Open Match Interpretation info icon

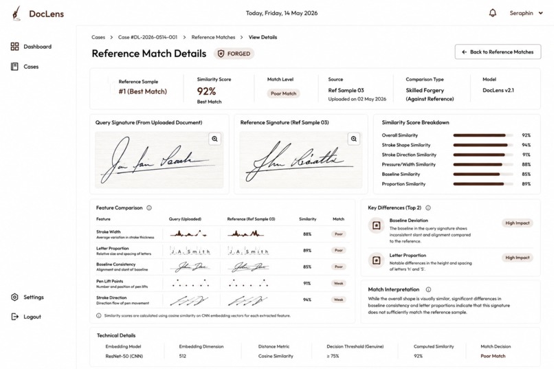429,289
